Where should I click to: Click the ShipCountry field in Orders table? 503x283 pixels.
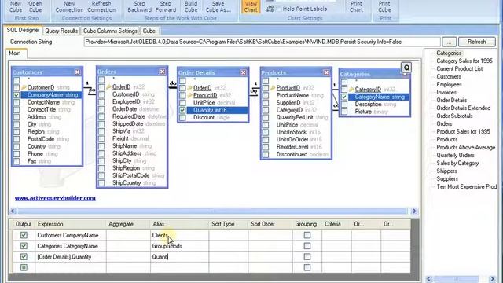coord(127,183)
